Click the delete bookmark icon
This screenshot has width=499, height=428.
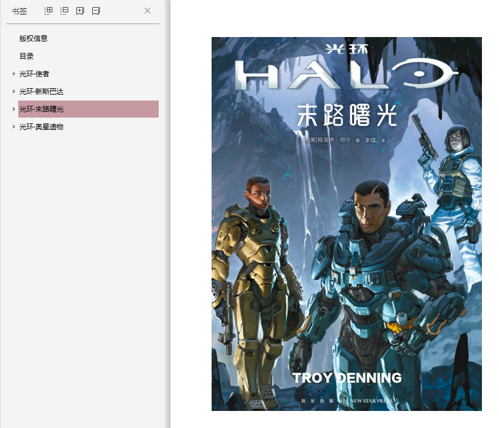click(x=96, y=11)
